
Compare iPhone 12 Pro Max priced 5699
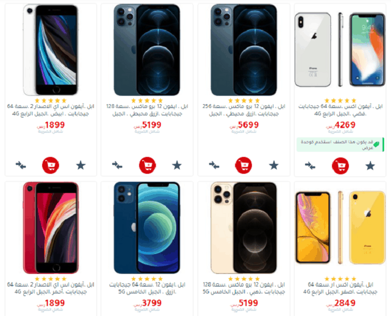(x=214, y=165)
